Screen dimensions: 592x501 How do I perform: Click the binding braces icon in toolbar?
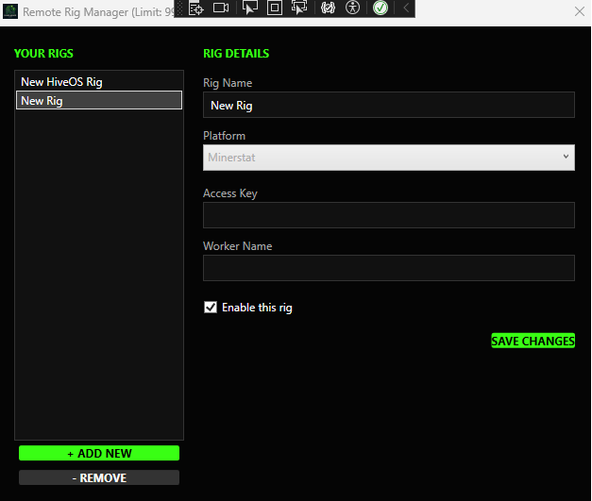pos(329,8)
